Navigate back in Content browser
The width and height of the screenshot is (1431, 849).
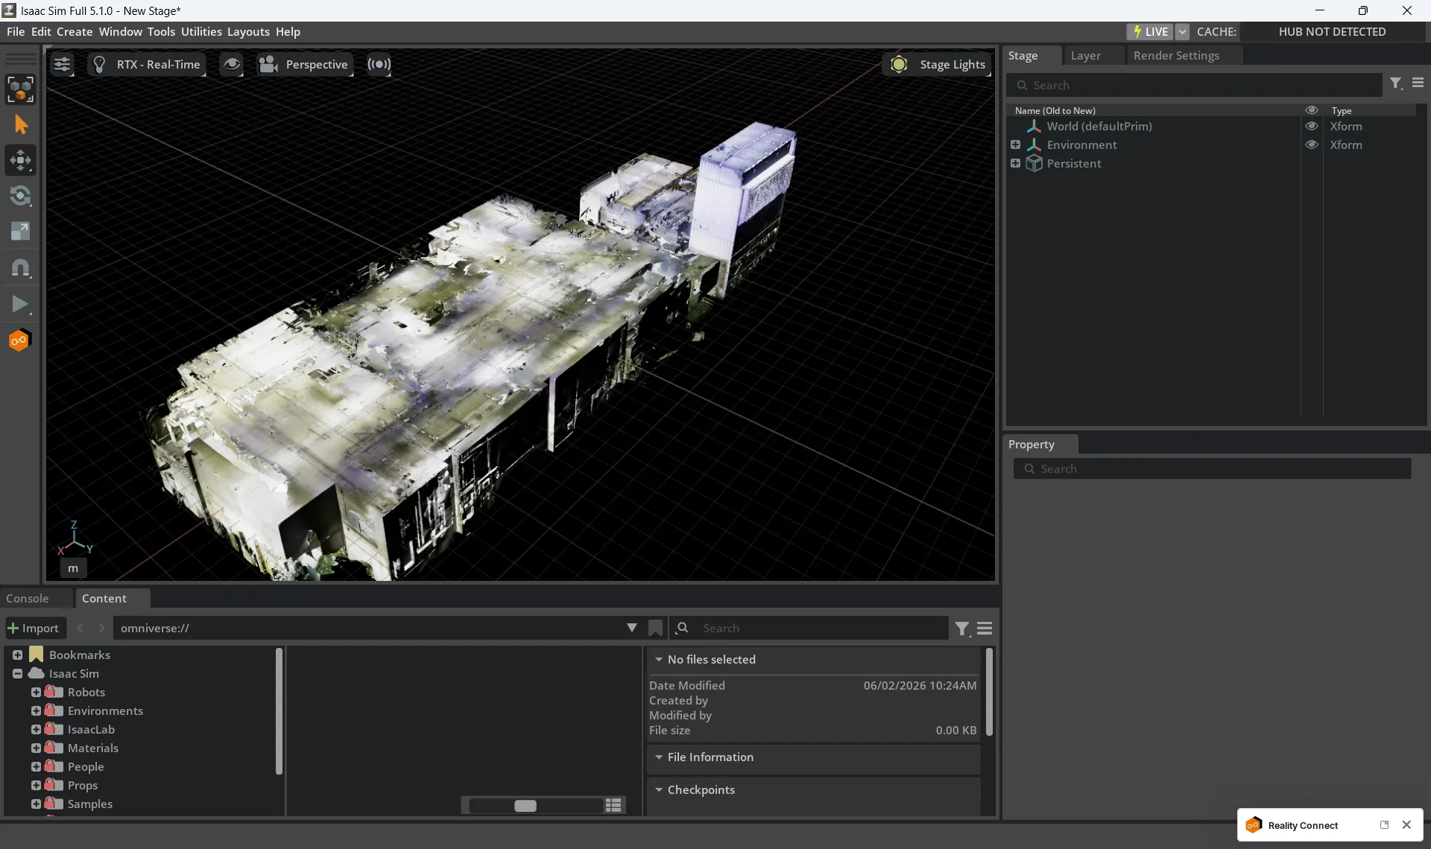pos(80,629)
